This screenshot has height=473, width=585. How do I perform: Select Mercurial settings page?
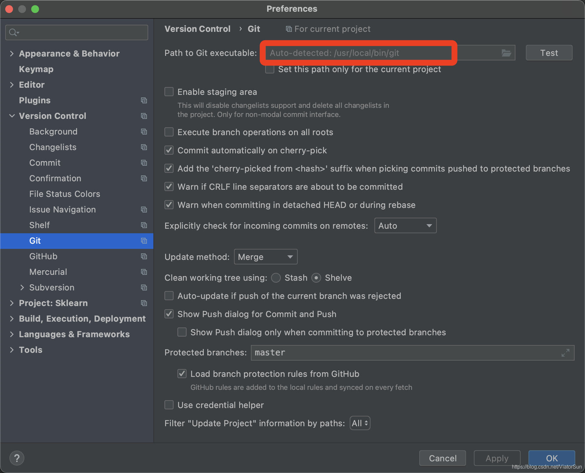coord(48,272)
